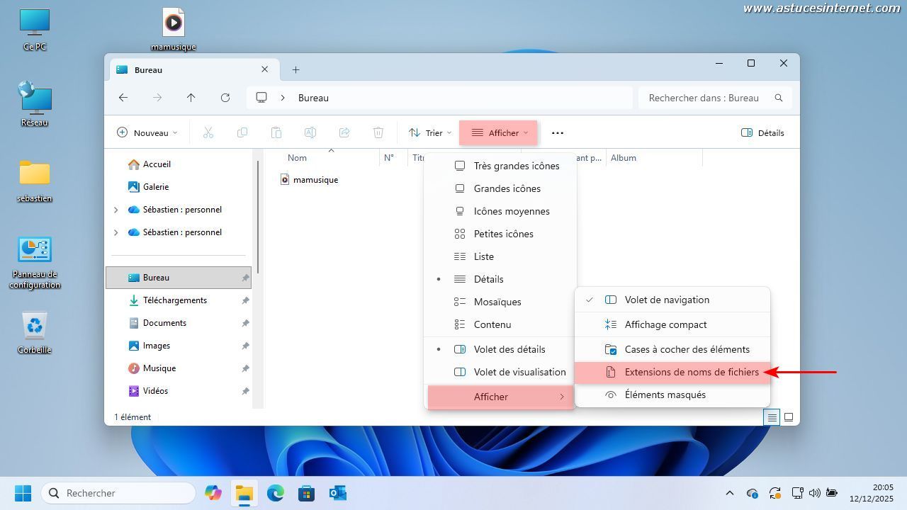Click the Rechercher dans : Bureau search field
This screenshot has height=510, width=907.
pyautogui.click(x=704, y=98)
